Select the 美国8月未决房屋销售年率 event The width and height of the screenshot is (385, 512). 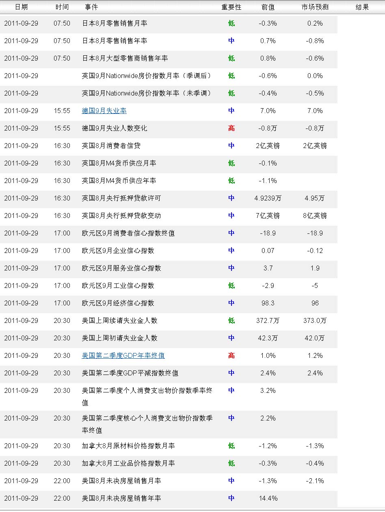click(121, 498)
